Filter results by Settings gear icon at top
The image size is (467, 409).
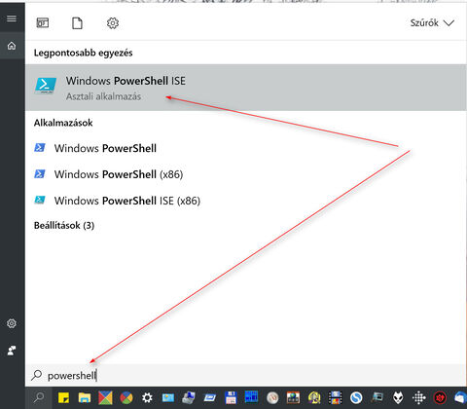(113, 23)
